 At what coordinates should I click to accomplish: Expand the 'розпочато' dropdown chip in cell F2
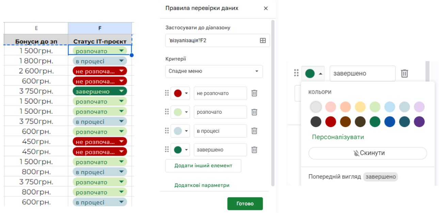[121, 51]
